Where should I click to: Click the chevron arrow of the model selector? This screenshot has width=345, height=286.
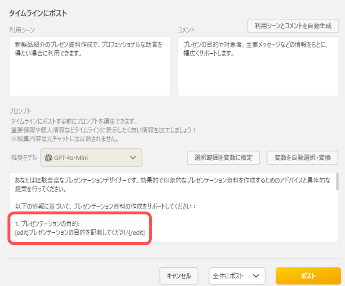(133, 158)
